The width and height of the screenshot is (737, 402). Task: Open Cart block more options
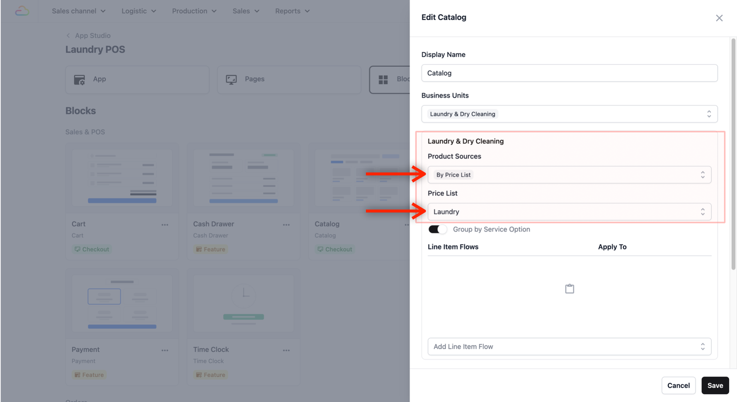(165, 225)
